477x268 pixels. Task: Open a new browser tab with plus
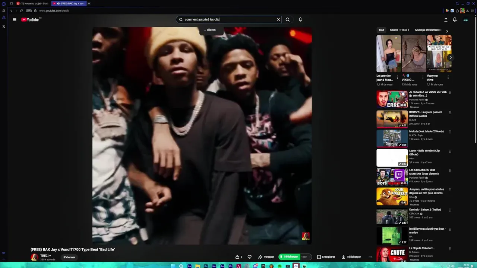89,3
